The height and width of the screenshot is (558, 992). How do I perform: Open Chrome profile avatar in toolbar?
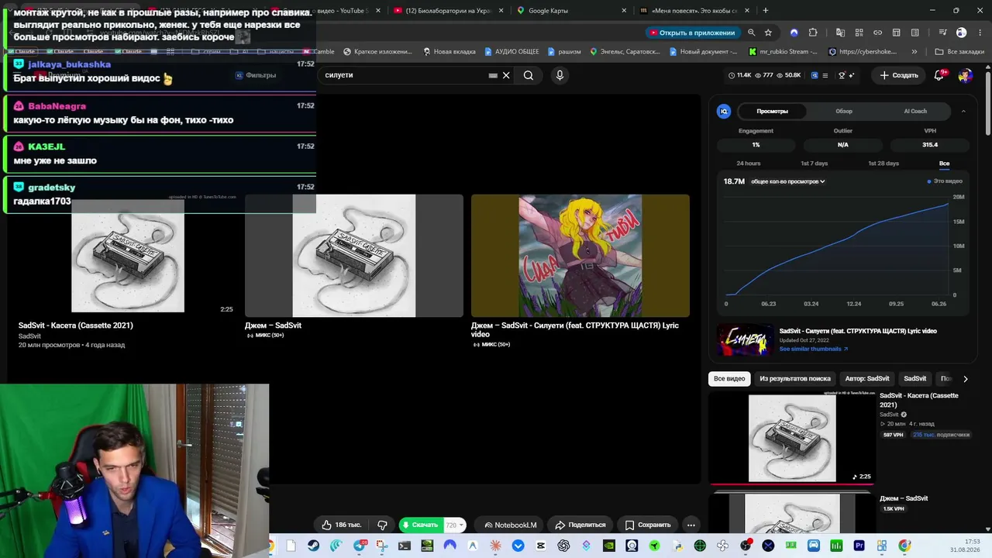coord(961,33)
